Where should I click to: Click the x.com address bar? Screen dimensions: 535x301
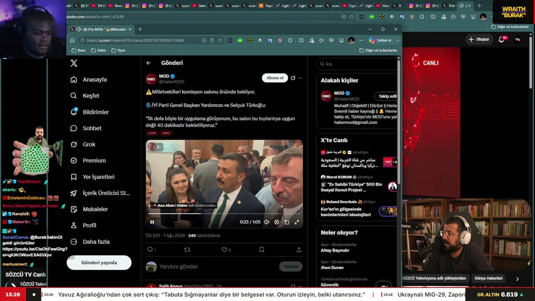(142, 40)
